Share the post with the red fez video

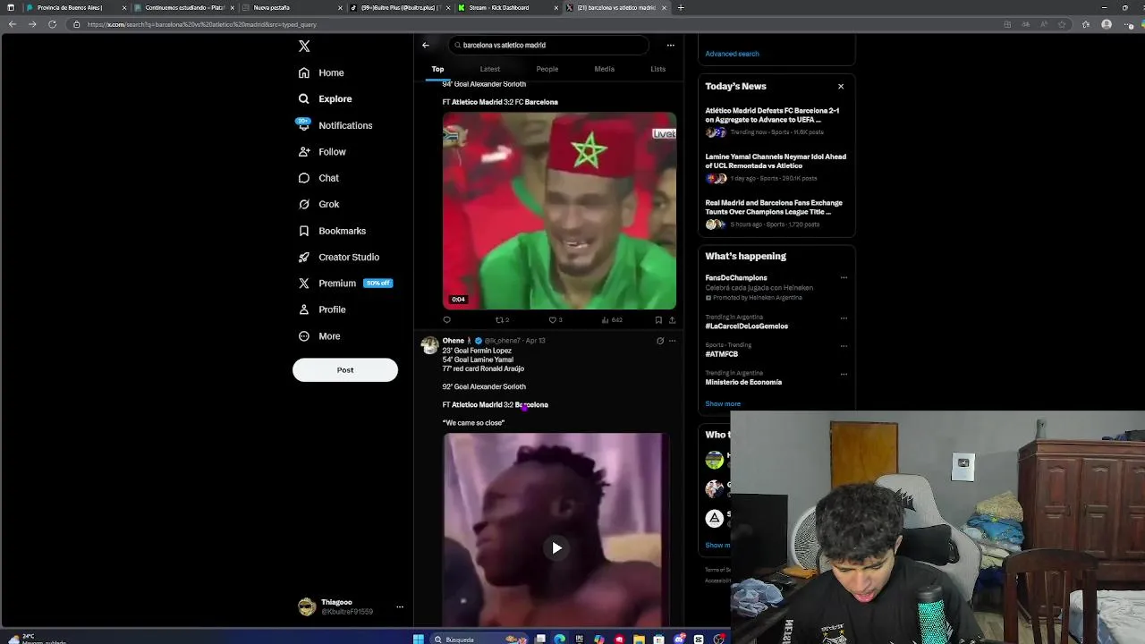(x=672, y=320)
